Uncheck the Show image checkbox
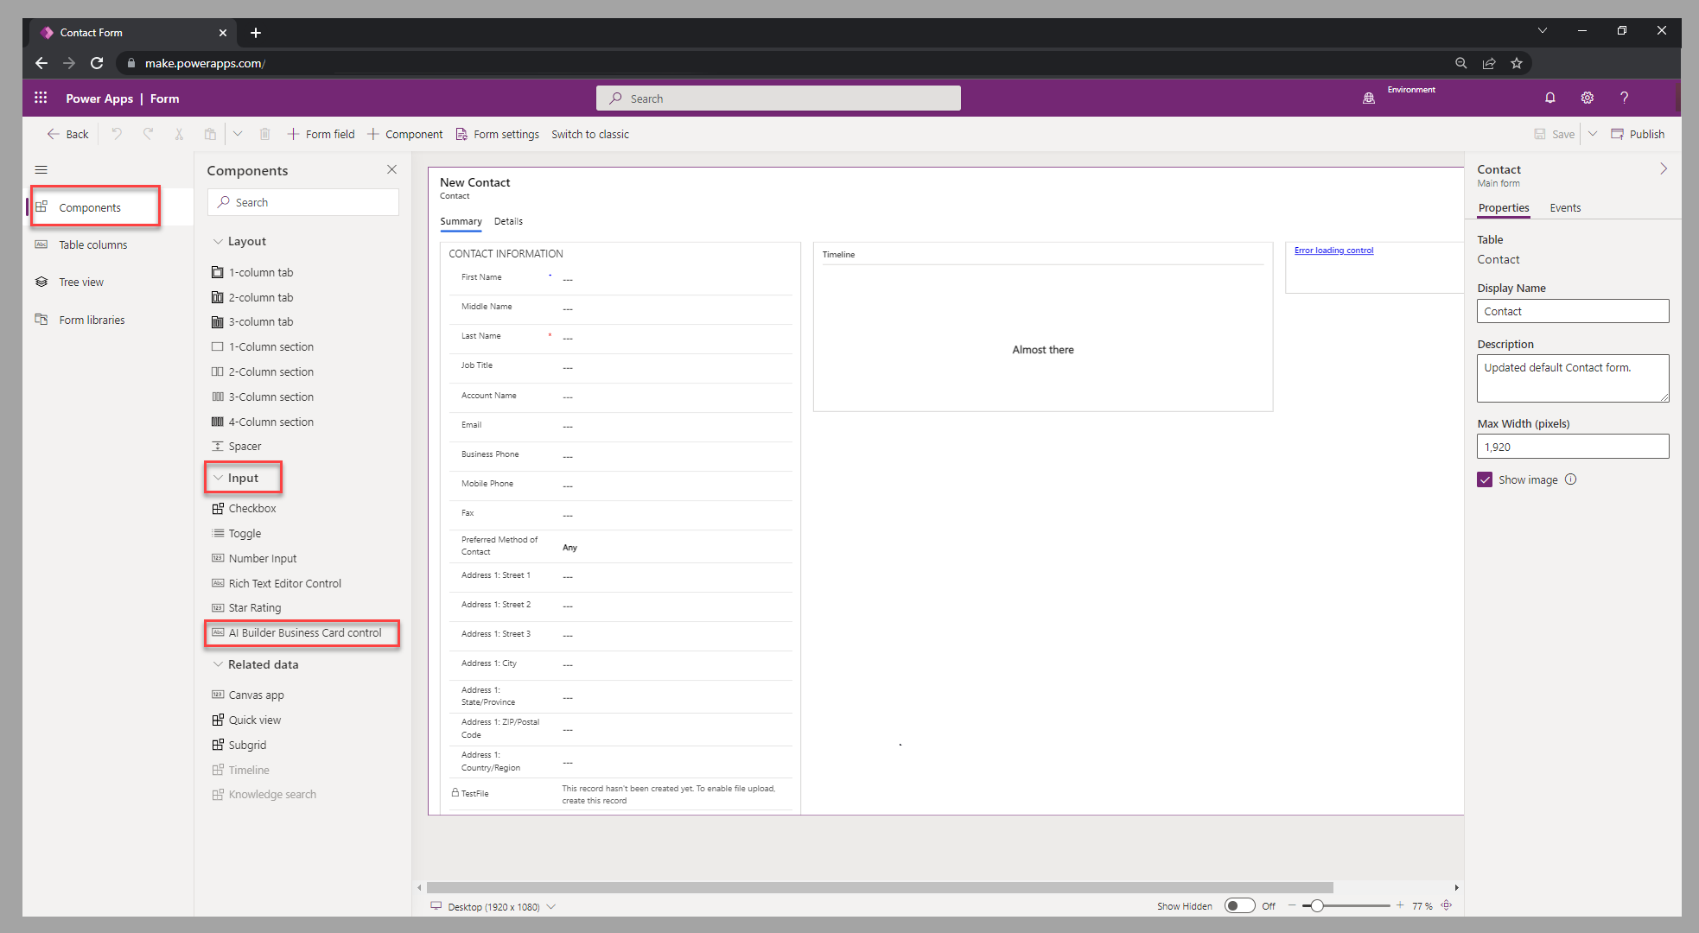This screenshot has height=933, width=1699. (x=1485, y=479)
